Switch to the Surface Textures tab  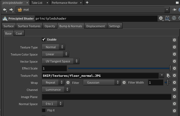point(29,26)
